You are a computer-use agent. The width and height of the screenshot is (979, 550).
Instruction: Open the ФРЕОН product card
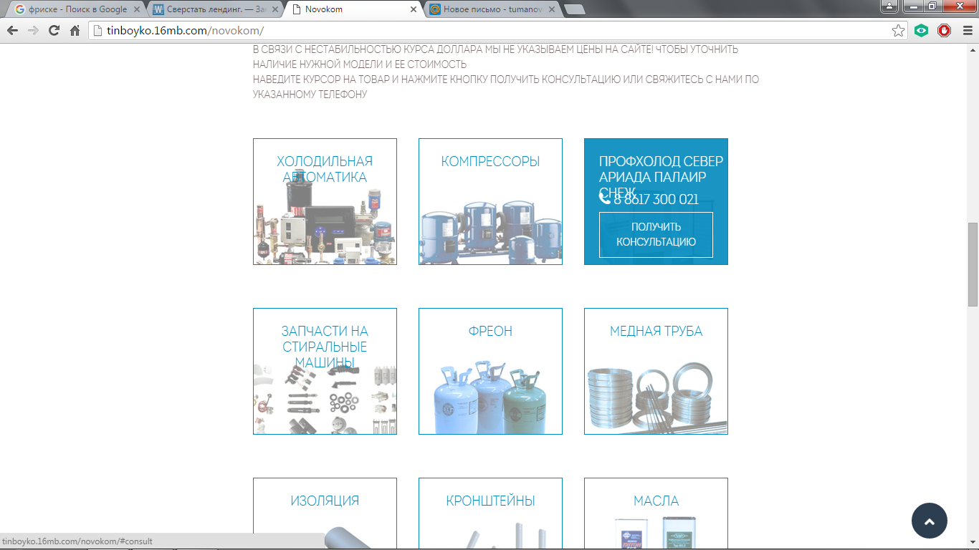coord(490,371)
